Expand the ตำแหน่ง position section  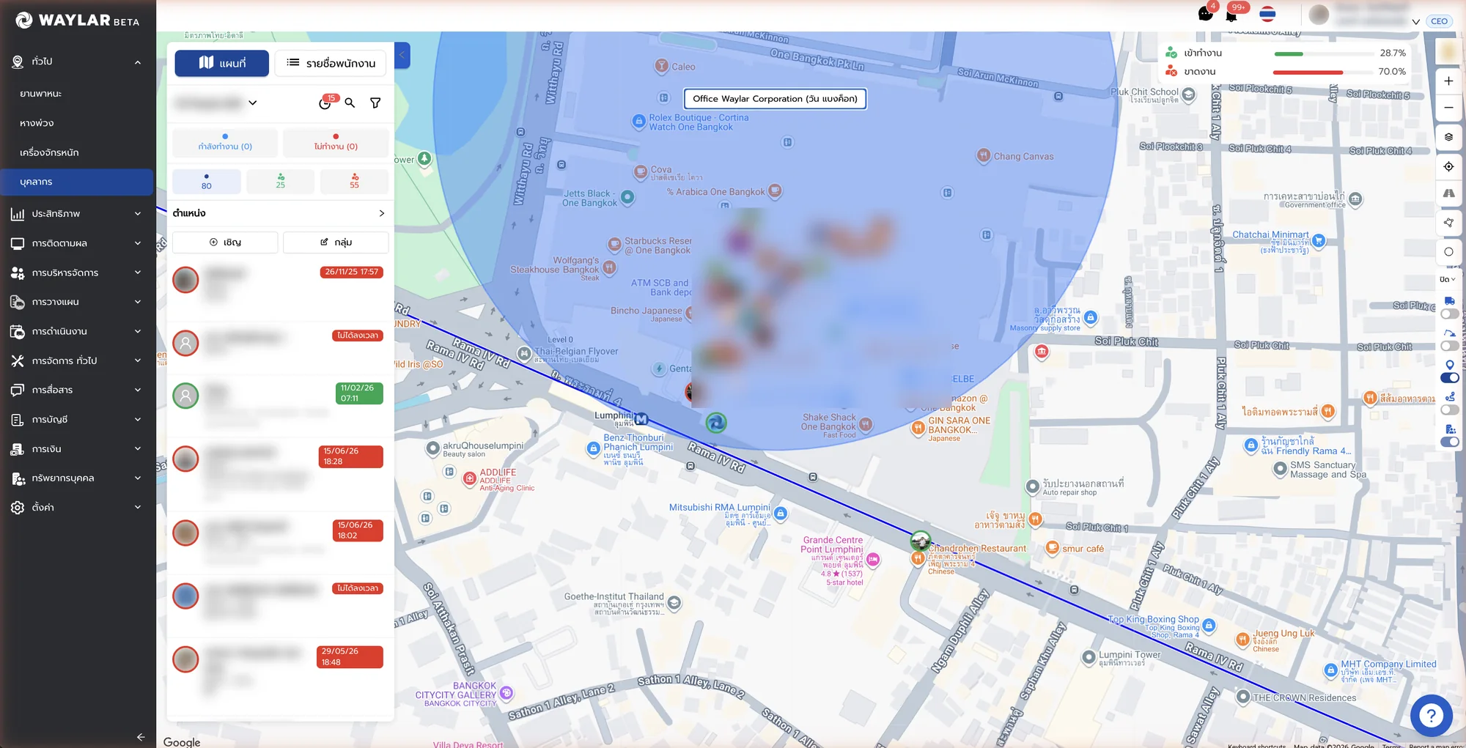tap(280, 213)
